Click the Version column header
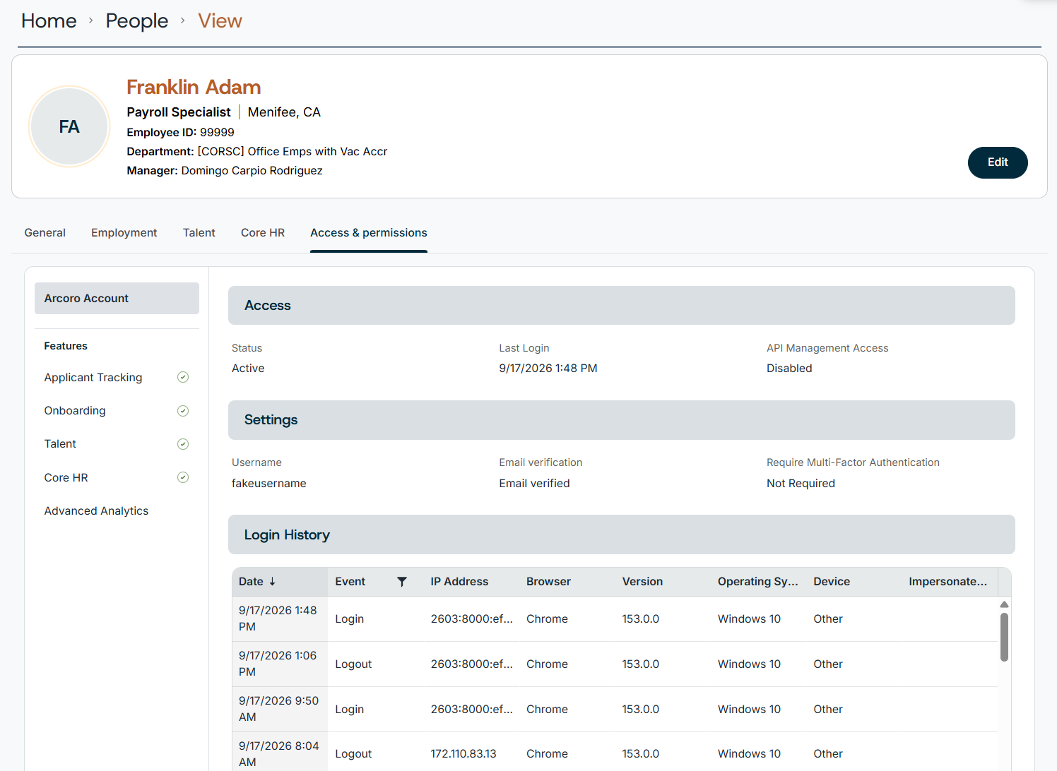 [x=642, y=582]
